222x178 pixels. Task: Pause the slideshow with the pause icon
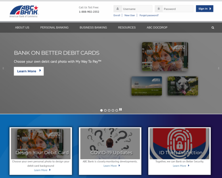(x=121, y=109)
